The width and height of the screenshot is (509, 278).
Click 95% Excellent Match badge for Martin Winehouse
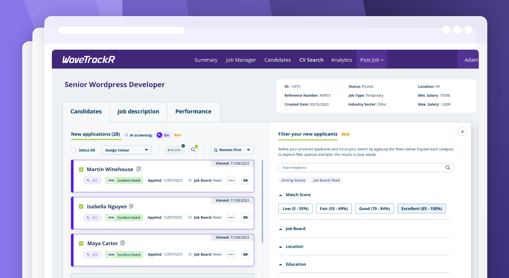pyautogui.click(x=124, y=180)
